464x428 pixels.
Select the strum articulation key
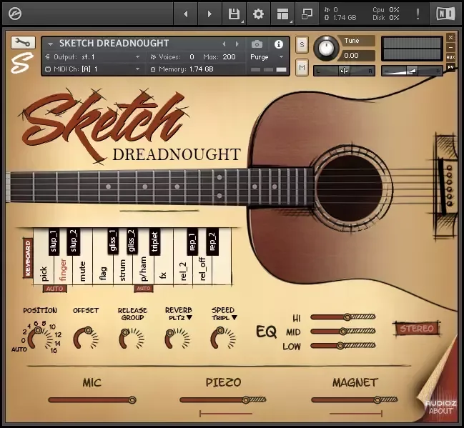[x=122, y=270]
